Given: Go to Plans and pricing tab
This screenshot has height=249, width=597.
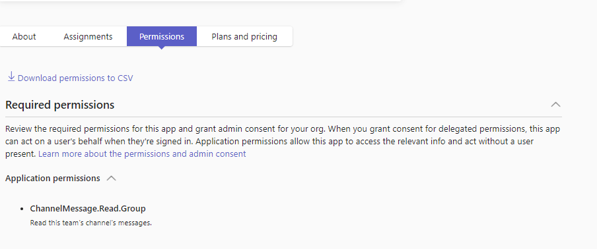Looking at the screenshot, I should coord(244,36).
